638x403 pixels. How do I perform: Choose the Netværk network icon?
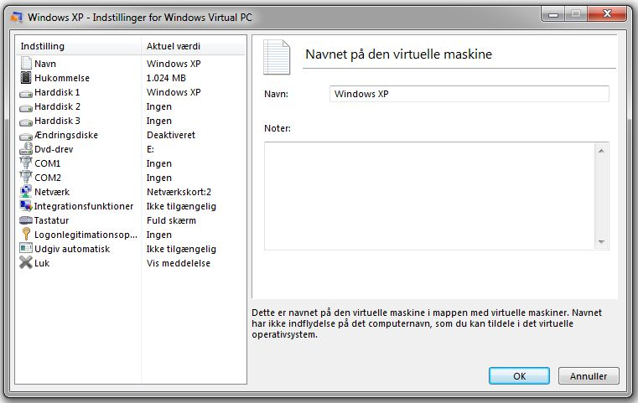coord(26,192)
